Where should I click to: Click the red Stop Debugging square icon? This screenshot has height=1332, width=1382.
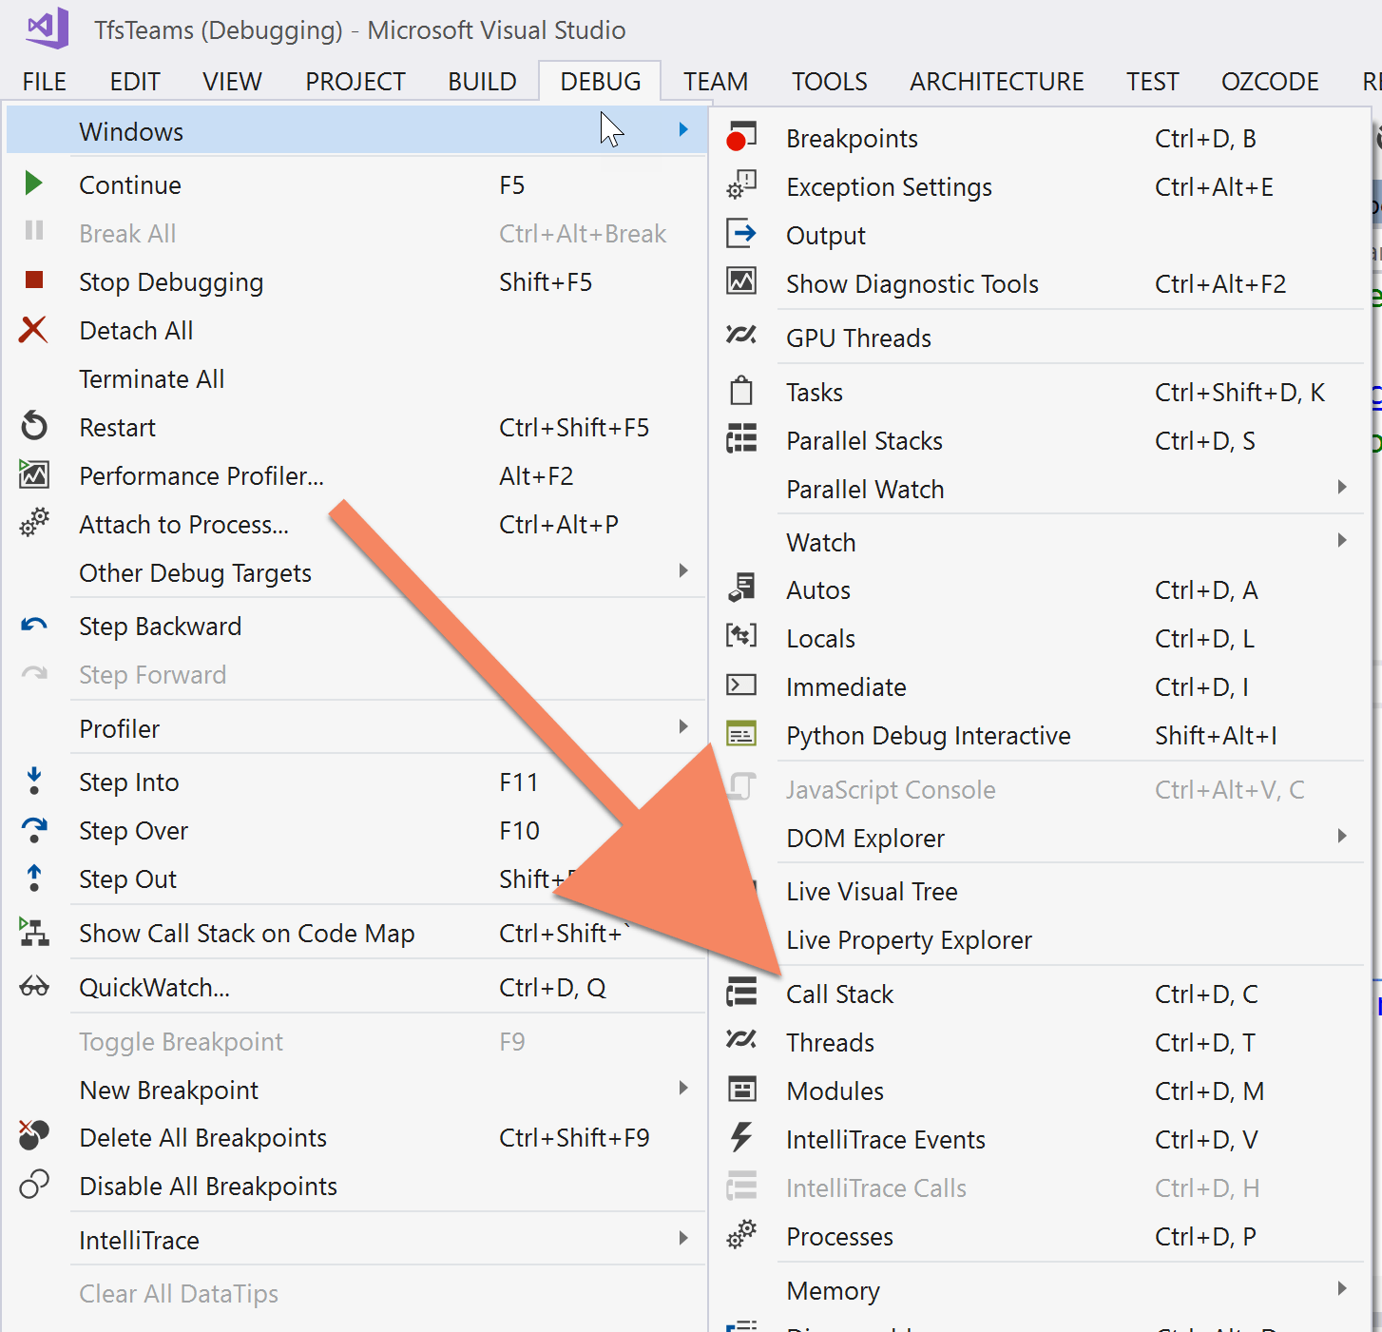pos(34,280)
